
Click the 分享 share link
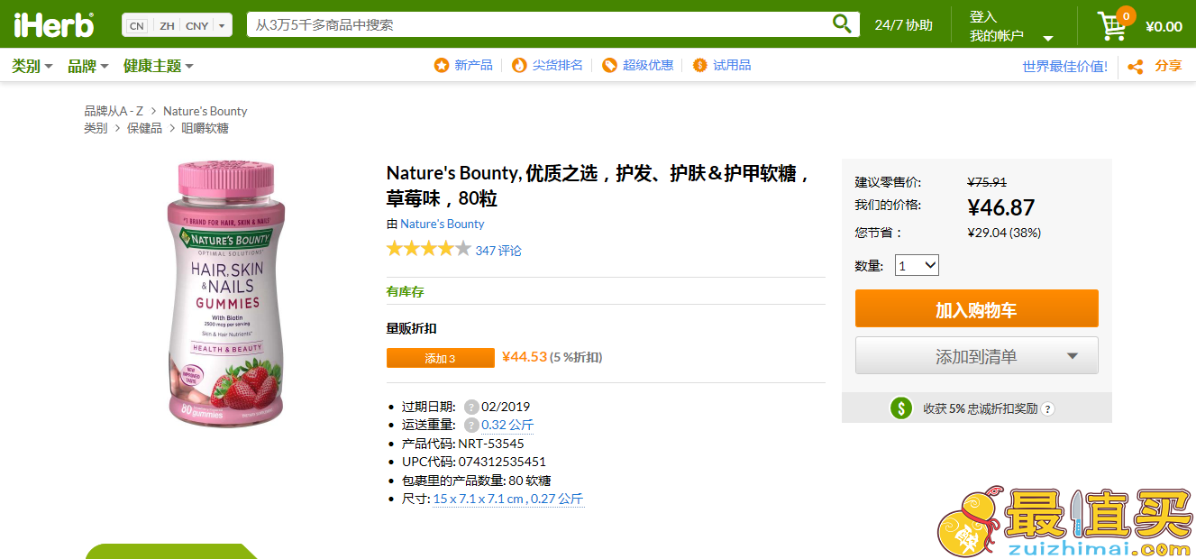(x=1168, y=66)
